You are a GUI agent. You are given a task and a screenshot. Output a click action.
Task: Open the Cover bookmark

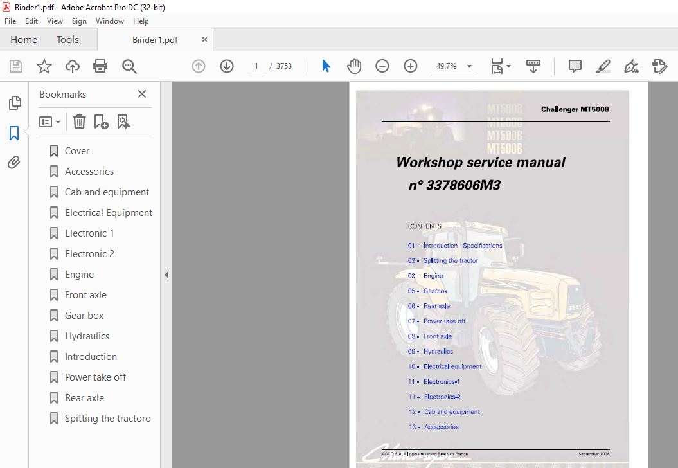pos(77,151)
